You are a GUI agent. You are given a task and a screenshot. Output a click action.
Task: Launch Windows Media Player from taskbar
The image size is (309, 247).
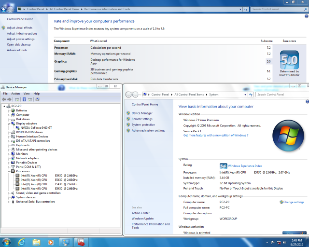(51, 241)
